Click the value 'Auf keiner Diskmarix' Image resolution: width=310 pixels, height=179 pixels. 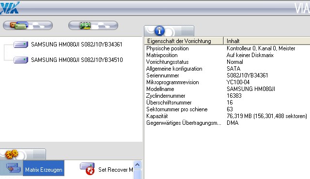(x=250, y=55)
